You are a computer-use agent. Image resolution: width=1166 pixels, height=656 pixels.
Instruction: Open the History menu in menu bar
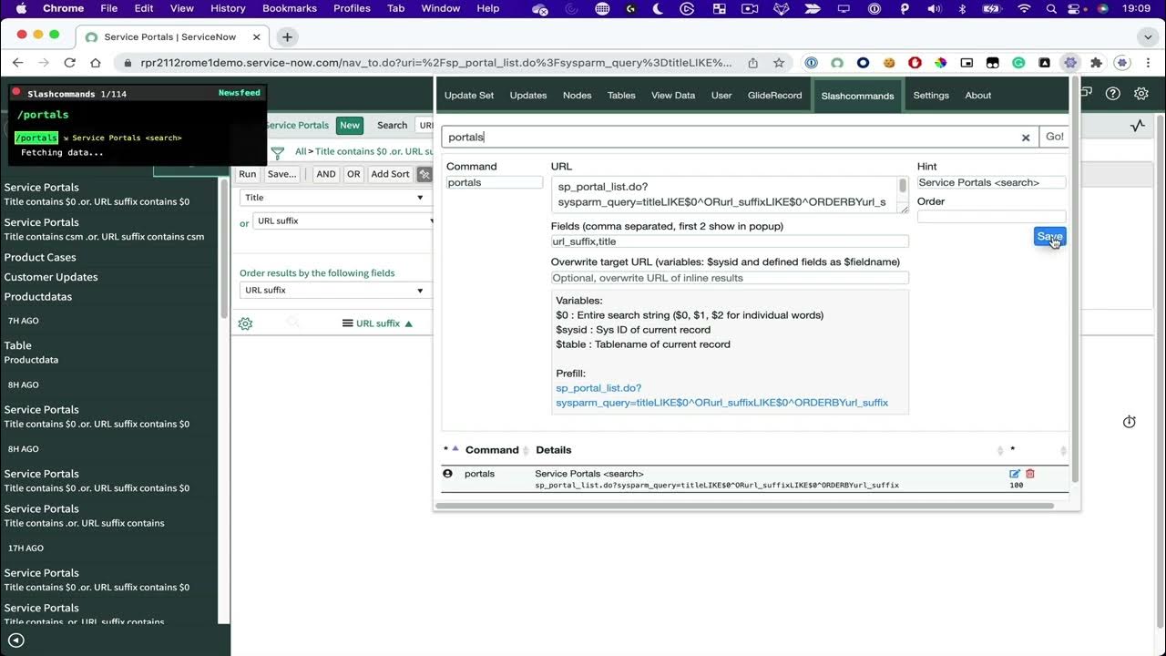pyautogui.click(x=228, y=8)
